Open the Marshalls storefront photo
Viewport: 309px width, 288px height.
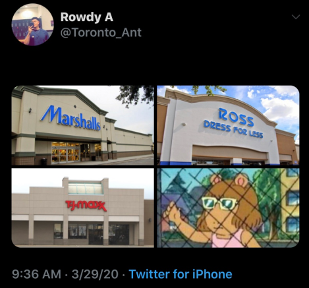82,125
